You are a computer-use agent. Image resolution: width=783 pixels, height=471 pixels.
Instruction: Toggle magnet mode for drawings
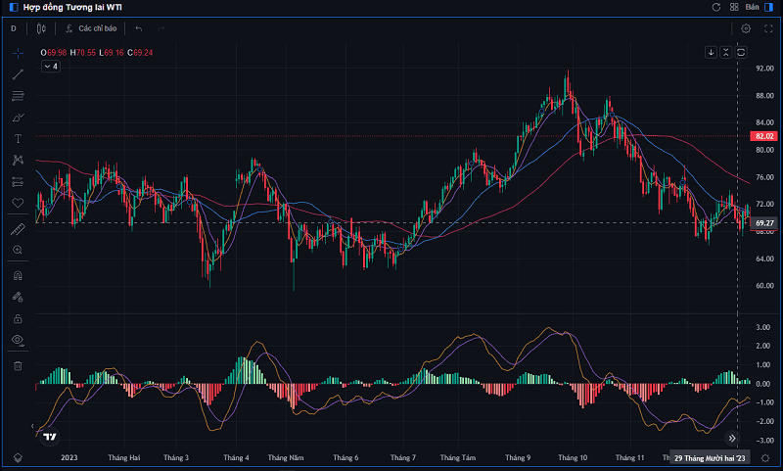17,276
